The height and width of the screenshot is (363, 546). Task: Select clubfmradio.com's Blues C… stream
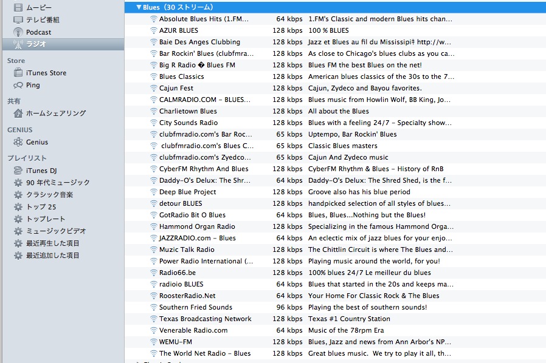[x=207, y=146]
